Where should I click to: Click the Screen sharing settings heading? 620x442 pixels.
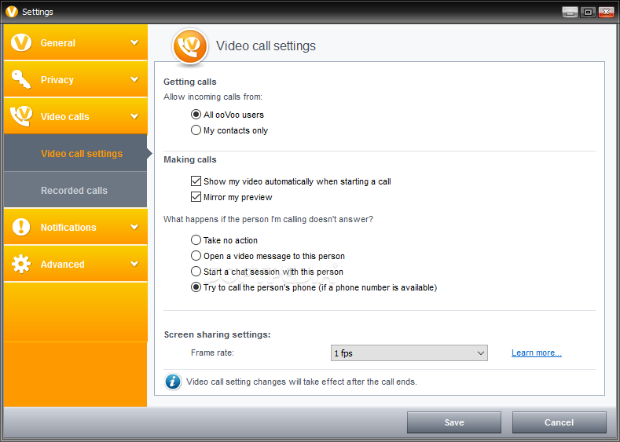pos(217,334)
